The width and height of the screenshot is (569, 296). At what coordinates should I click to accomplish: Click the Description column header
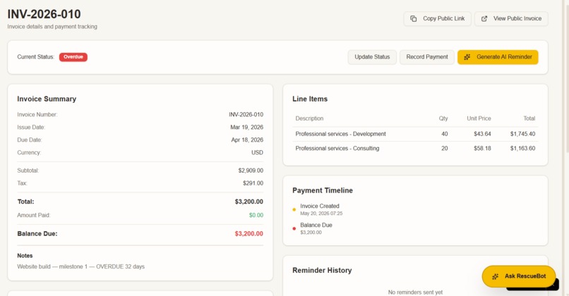(309, 118)
